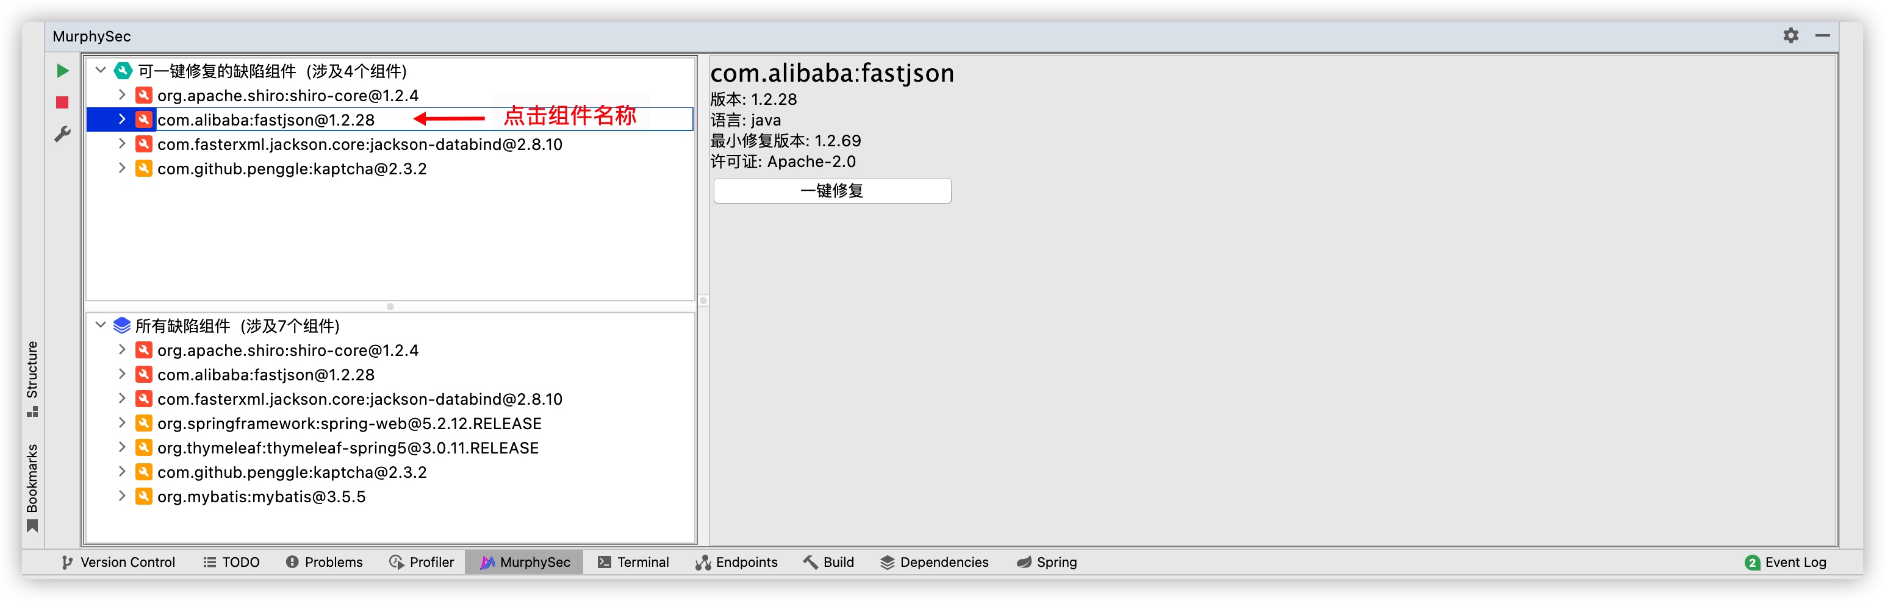Click jackson-databind's red icon in the 可一键修复 list
The width and height of the screenshot is (1885, 601).
tap(144, 144)
